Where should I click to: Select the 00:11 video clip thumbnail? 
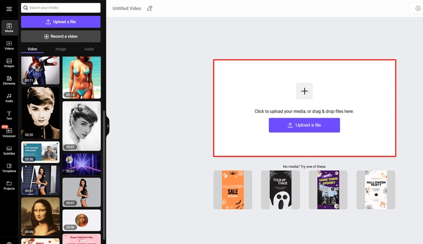[x=41, y=70]
